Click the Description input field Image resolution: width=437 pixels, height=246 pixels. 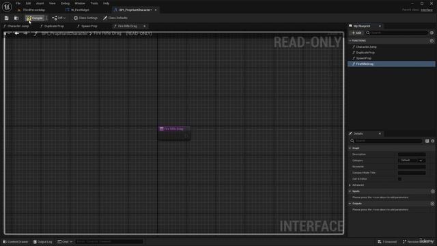pyautogui.click(x=412, y=154)
